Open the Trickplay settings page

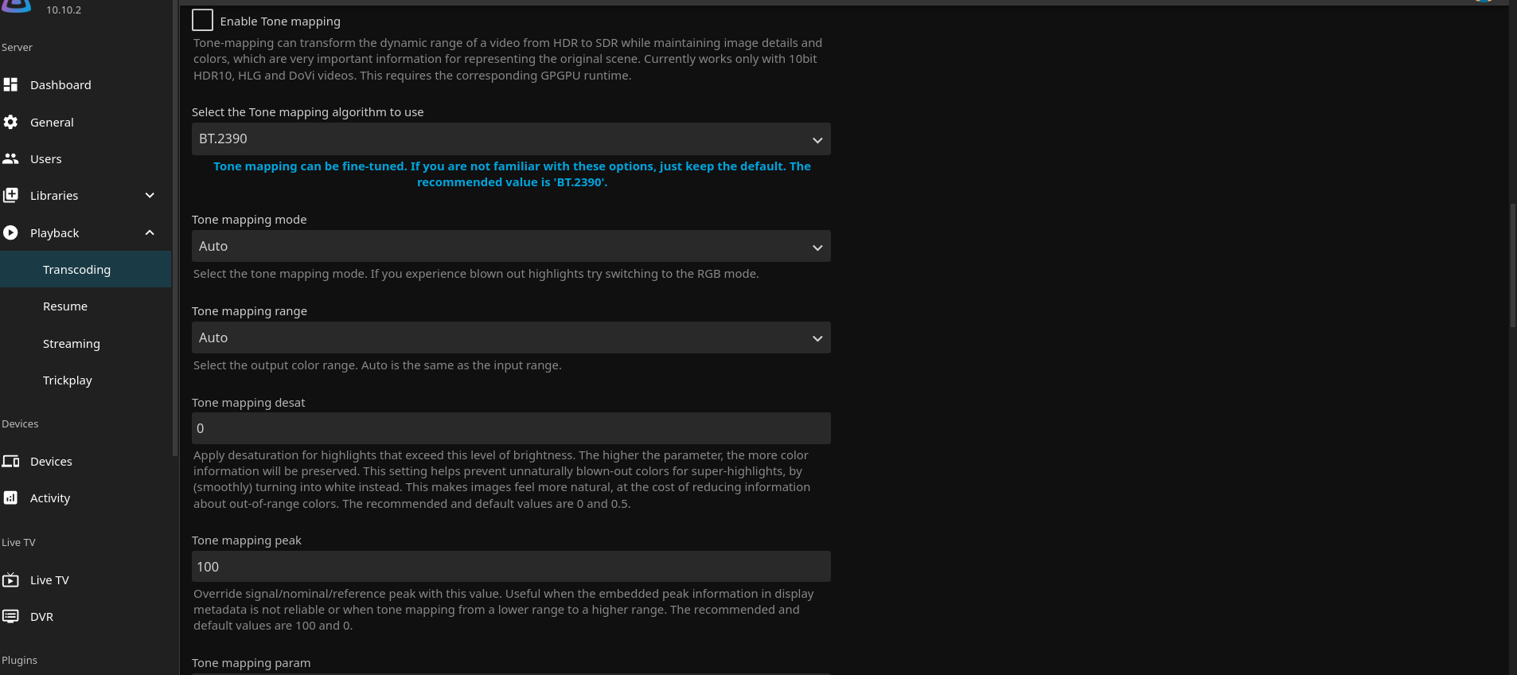pos(68,380)
